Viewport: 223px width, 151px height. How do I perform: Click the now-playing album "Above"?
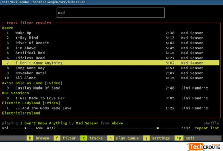[117, 123]
